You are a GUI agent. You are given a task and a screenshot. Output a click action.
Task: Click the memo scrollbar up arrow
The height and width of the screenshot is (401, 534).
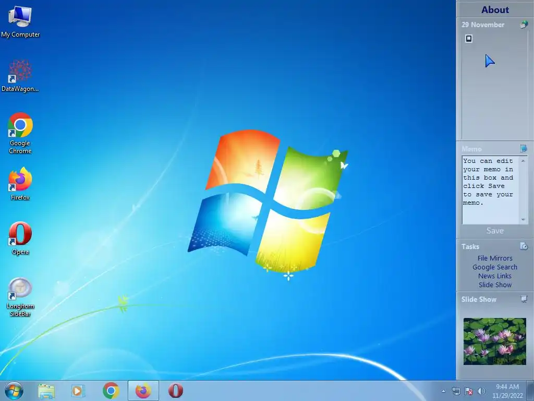(x=523, y=161)
